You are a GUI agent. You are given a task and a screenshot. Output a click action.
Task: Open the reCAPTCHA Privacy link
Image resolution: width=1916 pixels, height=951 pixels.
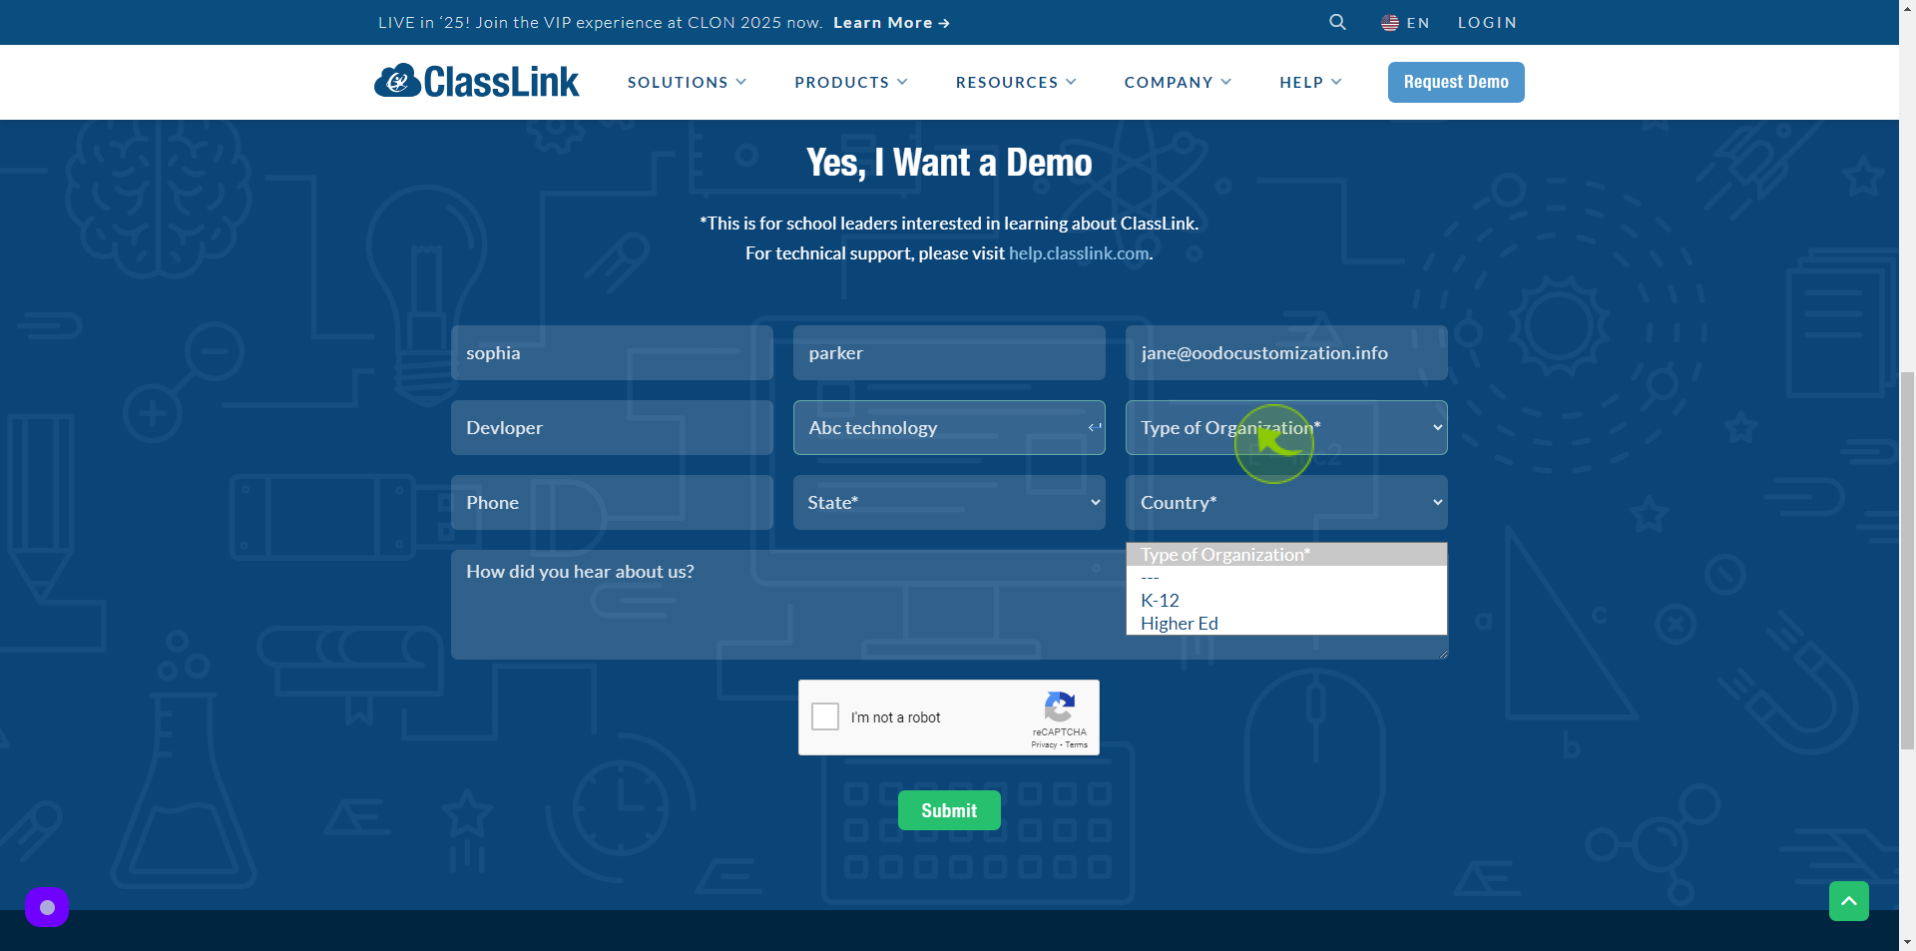[1044, 744]
